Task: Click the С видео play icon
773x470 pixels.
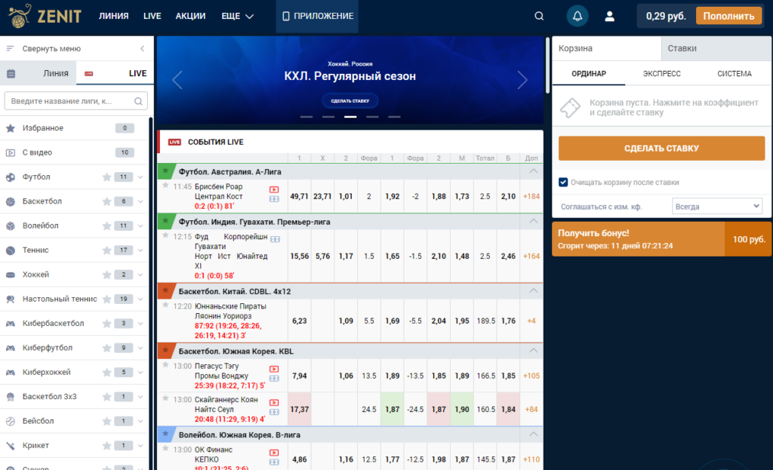Action: coord(11,152)
